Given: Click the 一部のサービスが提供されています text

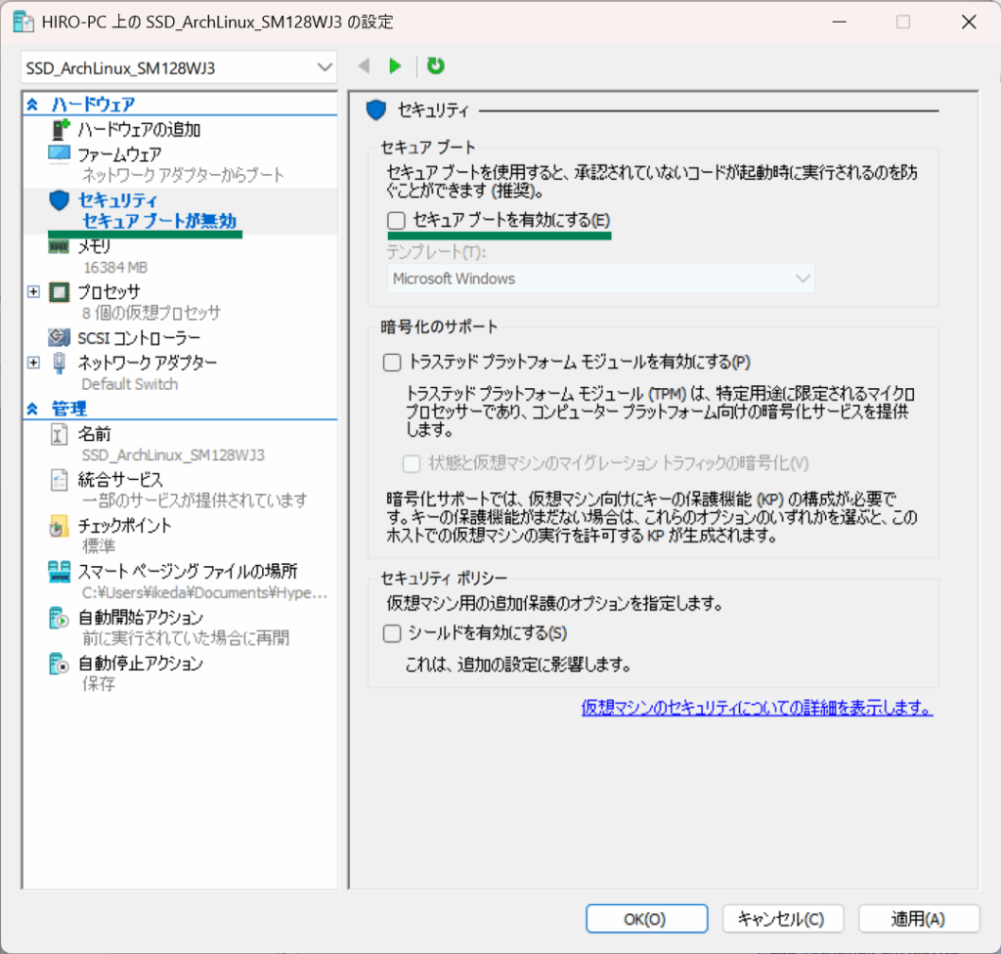Looking at the screenshot, I should (195, 500).
